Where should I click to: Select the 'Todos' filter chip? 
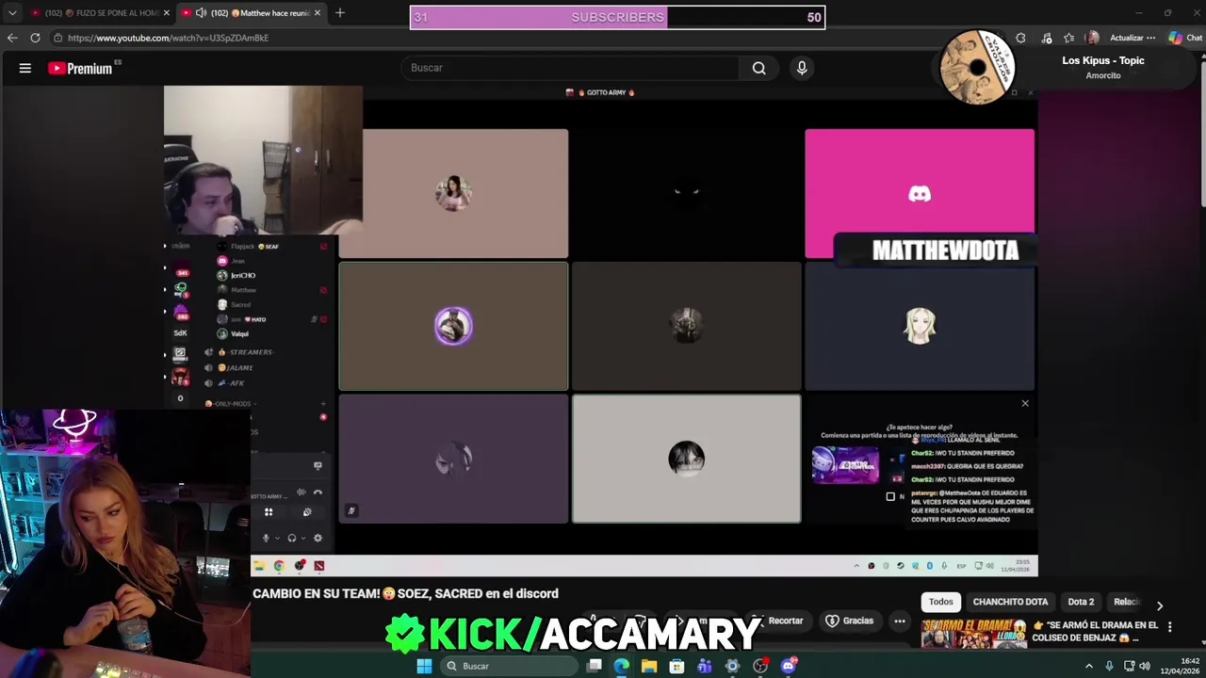click(x=940, y=602)
